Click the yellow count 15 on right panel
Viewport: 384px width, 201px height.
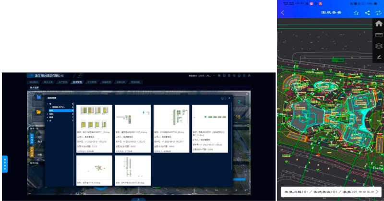click(x=238, y=117)
